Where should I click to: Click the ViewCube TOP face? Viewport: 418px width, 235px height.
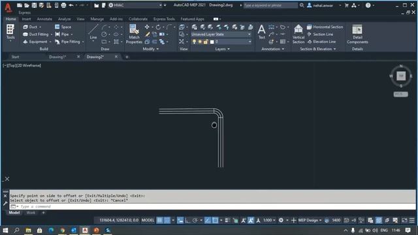point(401,76)
